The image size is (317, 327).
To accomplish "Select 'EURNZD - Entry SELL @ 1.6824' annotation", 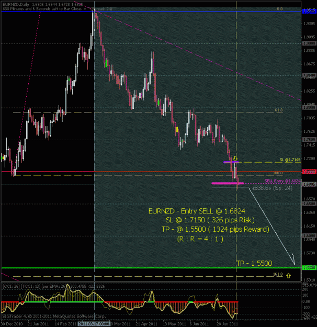I will click(x=197, y=211).
